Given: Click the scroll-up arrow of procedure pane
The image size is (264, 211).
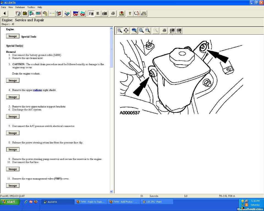Looking at the screenshot, I should pyautogui.click(x=111, y=28).
